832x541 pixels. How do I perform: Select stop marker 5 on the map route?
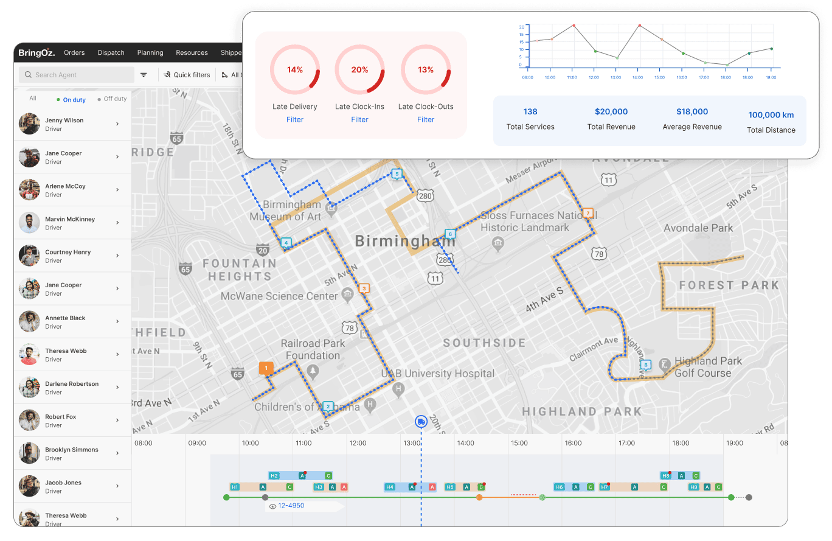coord(397,174)
